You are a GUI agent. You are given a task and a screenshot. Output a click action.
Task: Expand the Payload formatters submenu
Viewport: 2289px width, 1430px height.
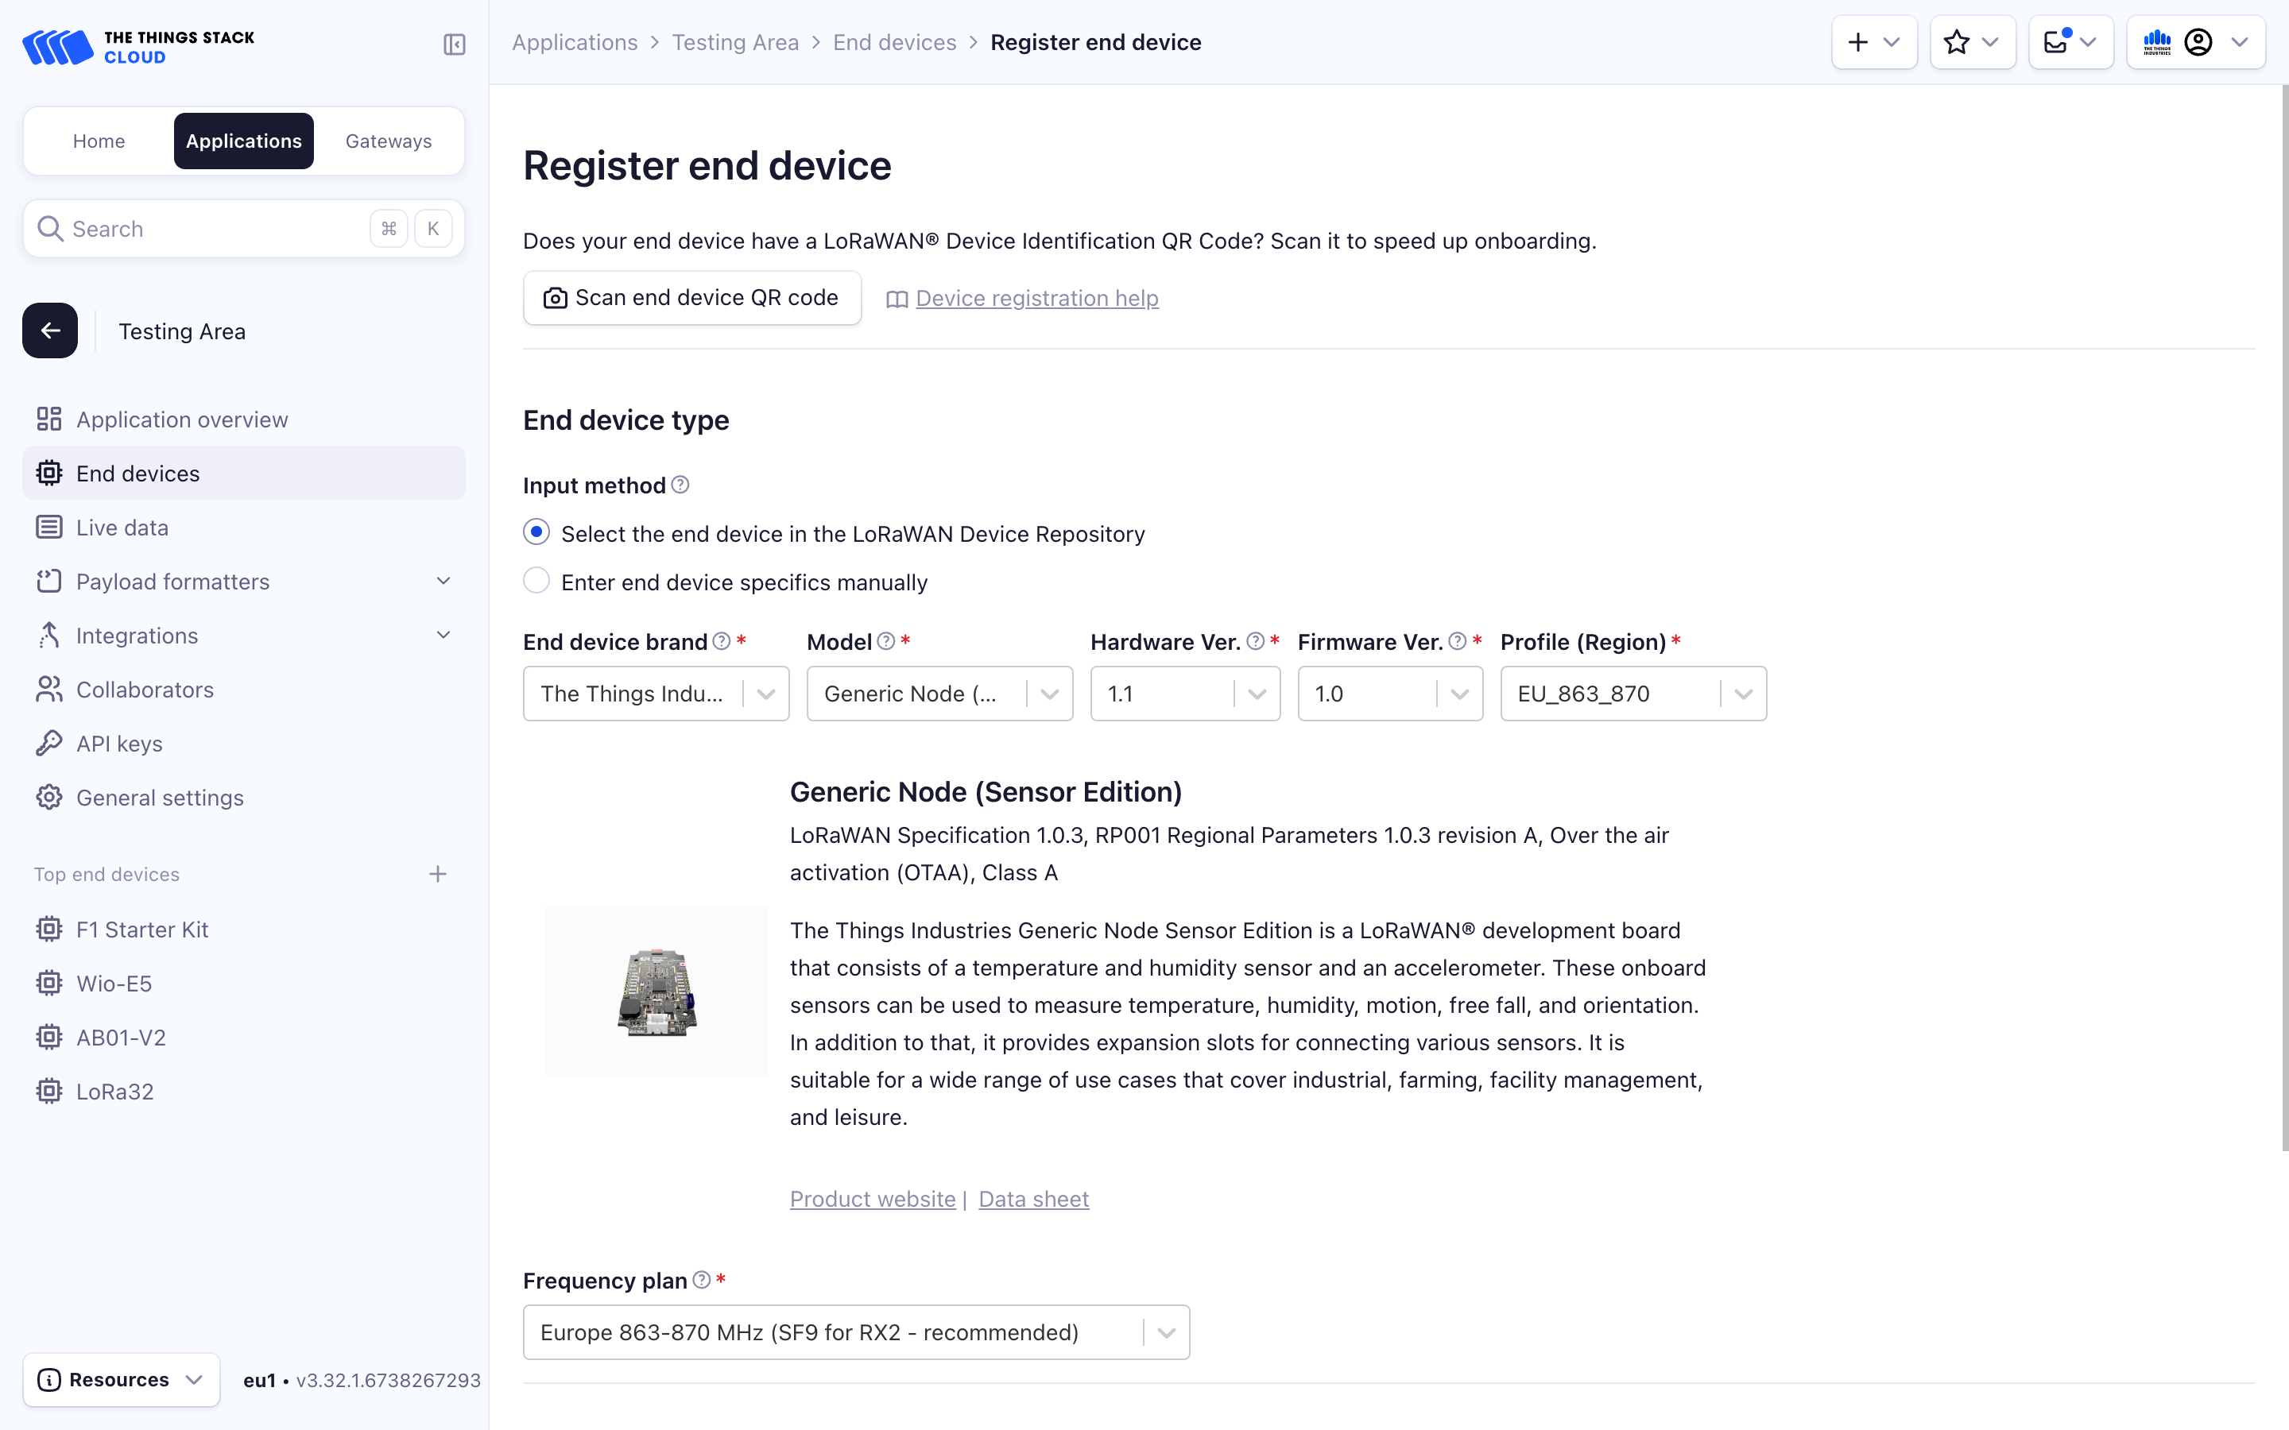[172, 581]
